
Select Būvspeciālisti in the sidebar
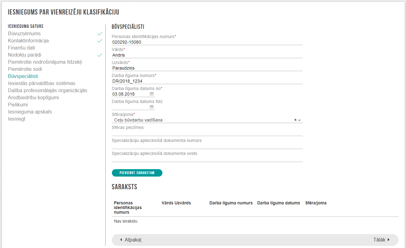23,76
